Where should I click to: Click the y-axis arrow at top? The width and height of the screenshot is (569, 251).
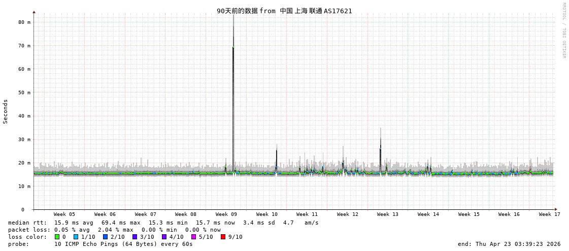(x=34, y=12)
